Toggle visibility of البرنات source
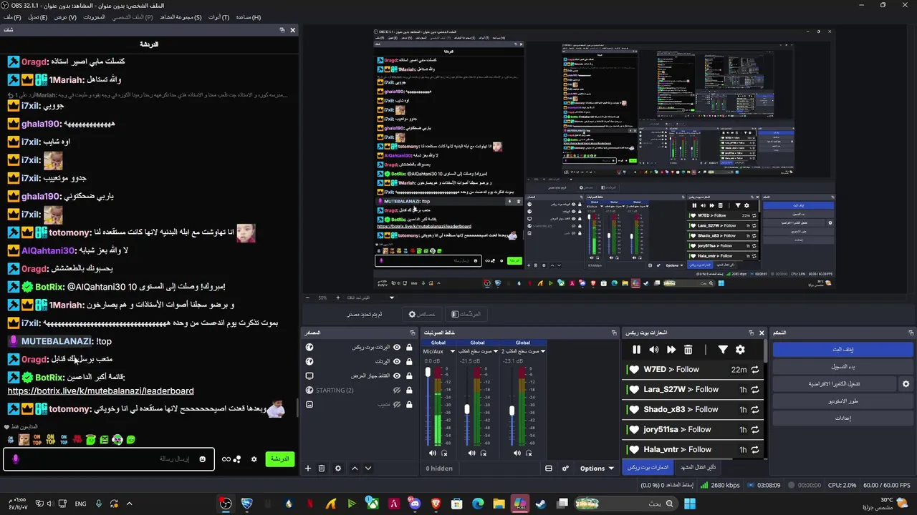This screenshot has width=917, height=515. pyautogui.click(x=397, y=361)
